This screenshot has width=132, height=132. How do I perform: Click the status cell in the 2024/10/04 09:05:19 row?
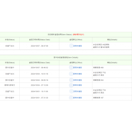point(10,80)
